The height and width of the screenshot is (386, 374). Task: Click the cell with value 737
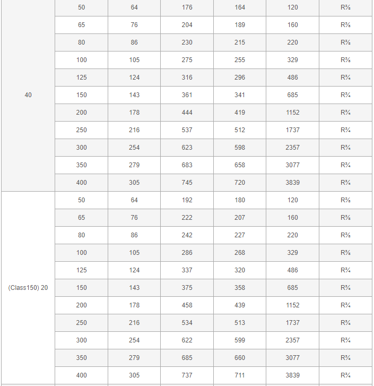pyautogui.click(x=187, y=375)
